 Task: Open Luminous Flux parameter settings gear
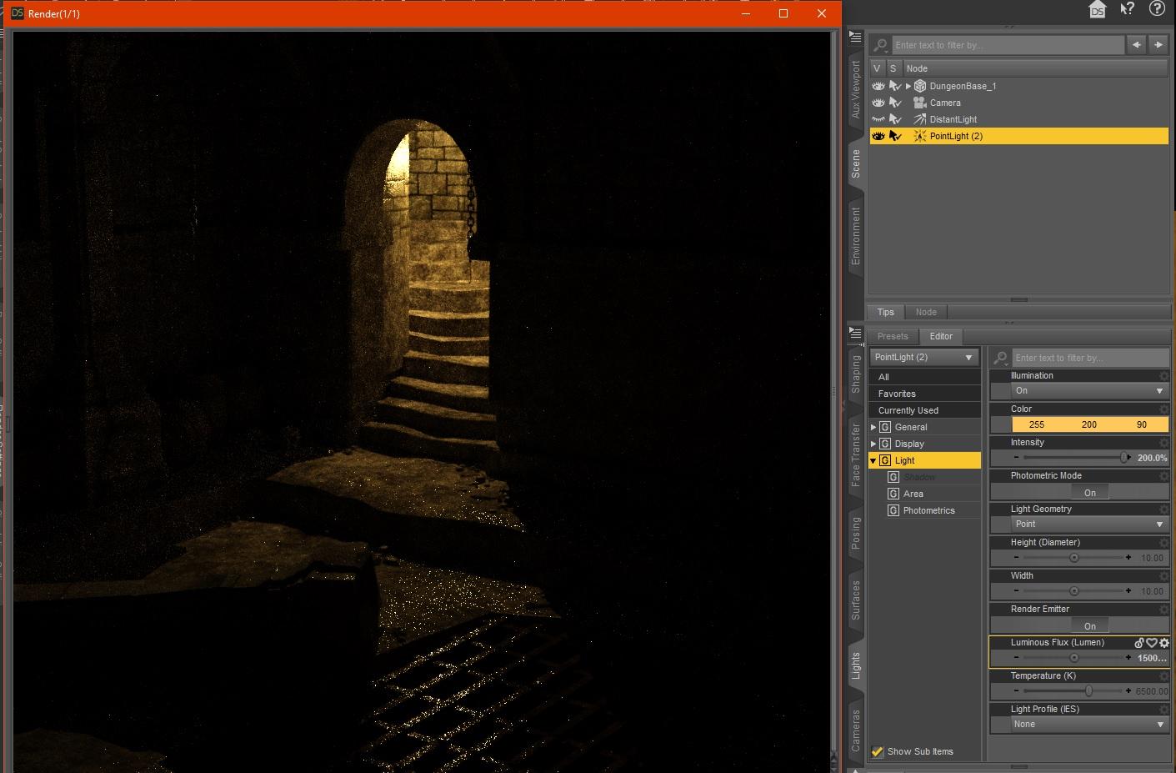coord(1164,643)
